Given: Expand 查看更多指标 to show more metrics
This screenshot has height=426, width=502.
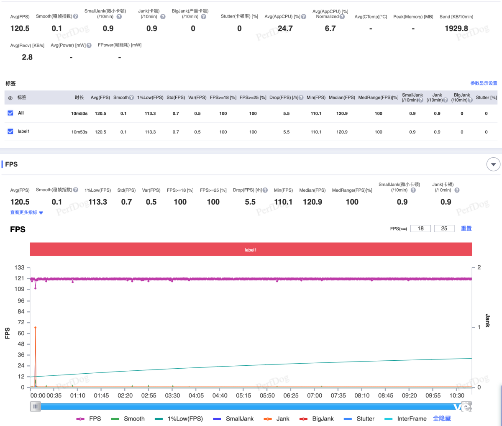Looking at the screenshot, I should [26, 213].
